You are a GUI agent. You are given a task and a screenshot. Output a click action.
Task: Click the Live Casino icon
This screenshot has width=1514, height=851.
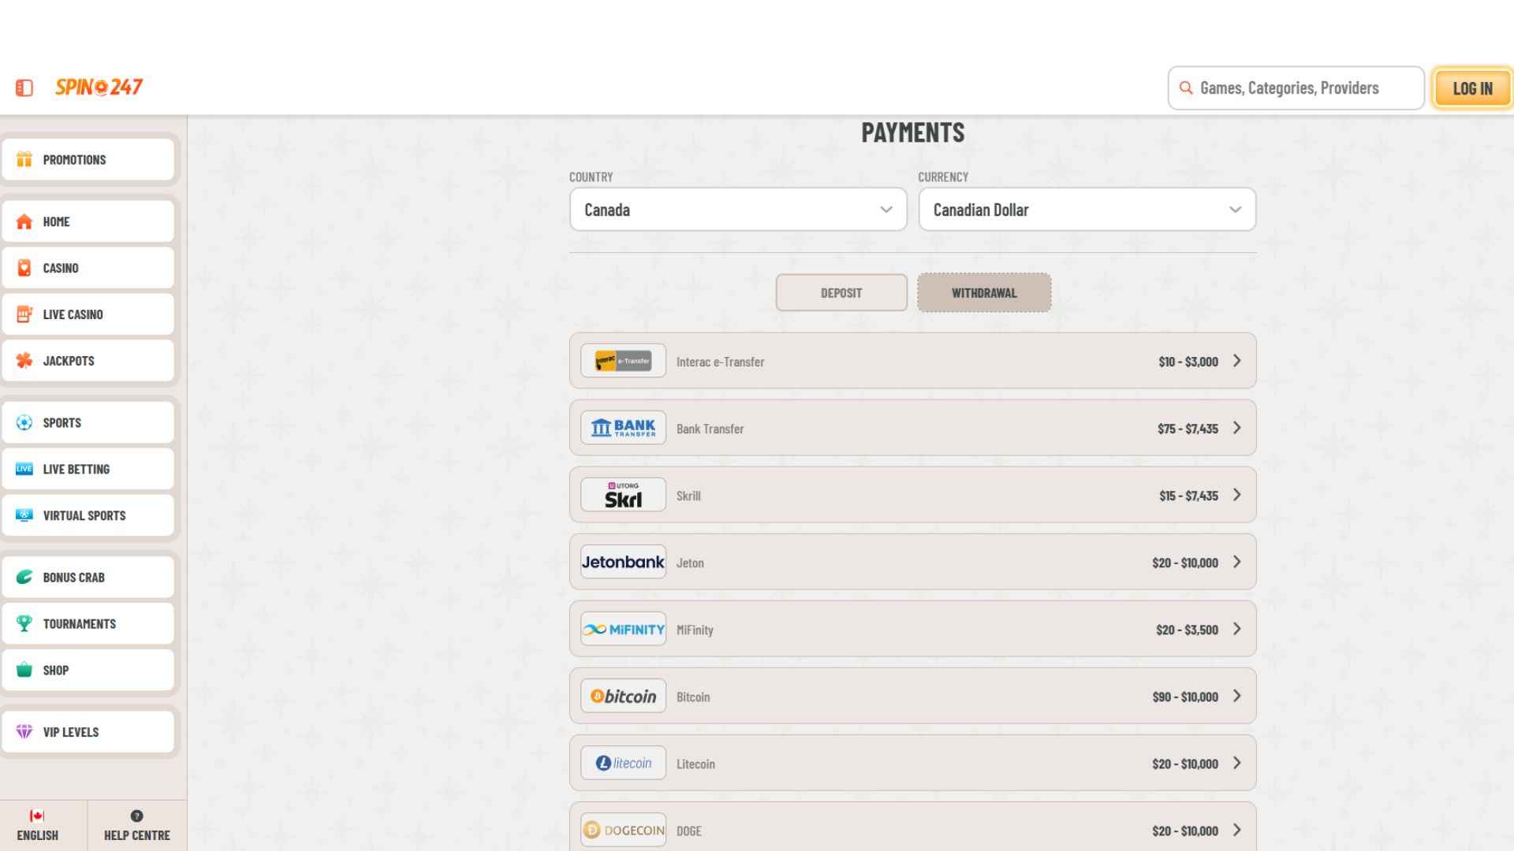(24, 314)
